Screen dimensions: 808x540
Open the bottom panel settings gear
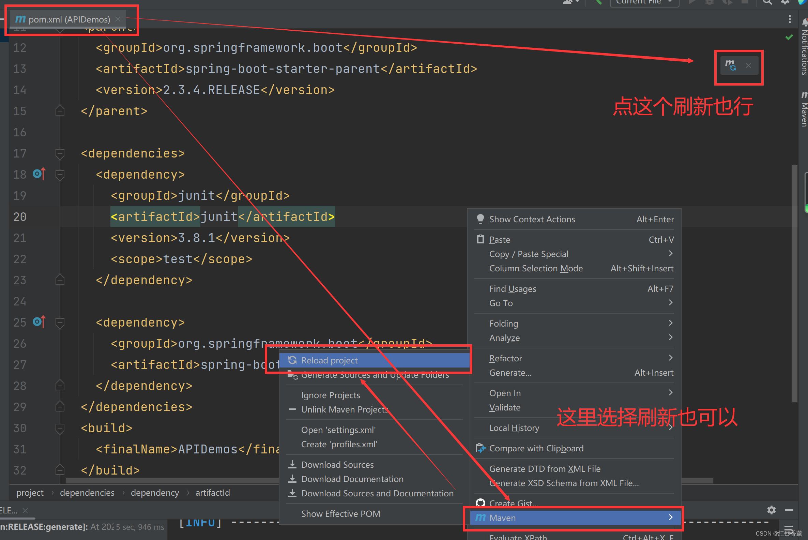771,510
